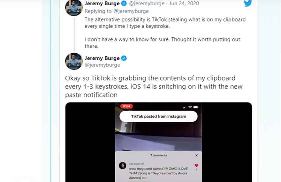Open the reply tweet's profile avatar

click(x=74, y=7)
